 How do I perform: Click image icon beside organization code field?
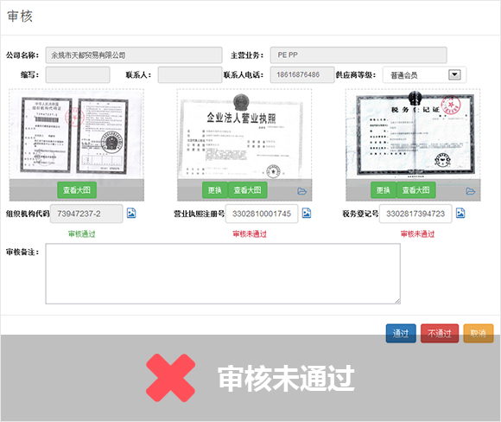(131, 213)
